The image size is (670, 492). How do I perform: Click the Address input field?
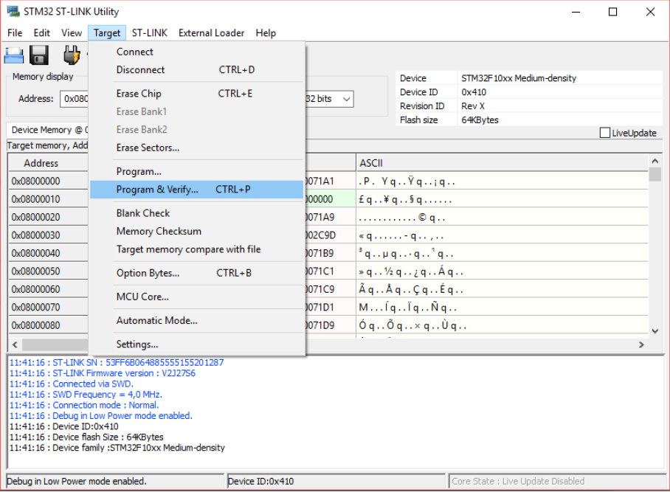click(75, 99)
